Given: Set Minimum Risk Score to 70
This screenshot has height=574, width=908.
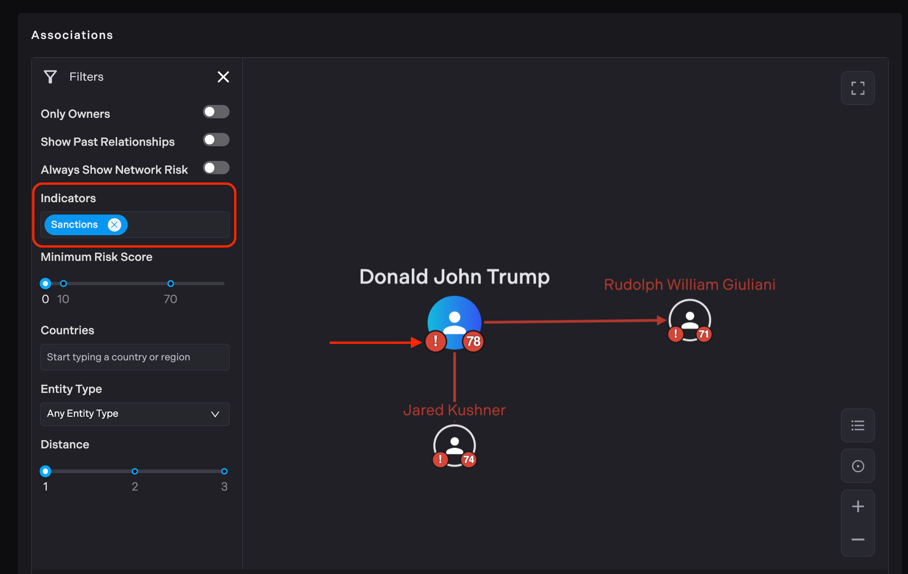Looking at the screenshot, I should pos(170,284).
